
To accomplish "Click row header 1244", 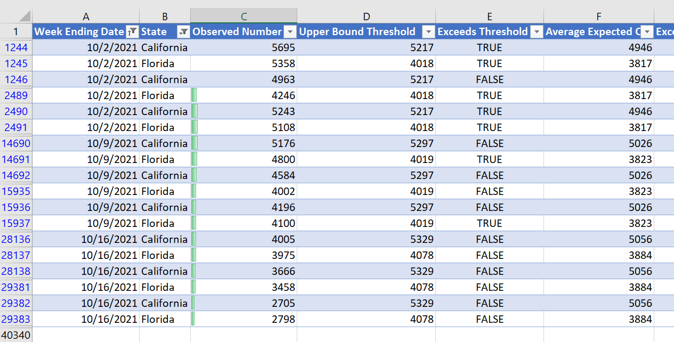I will (16, 47).
